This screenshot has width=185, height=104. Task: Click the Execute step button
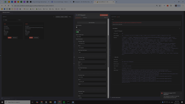point(104,15)
